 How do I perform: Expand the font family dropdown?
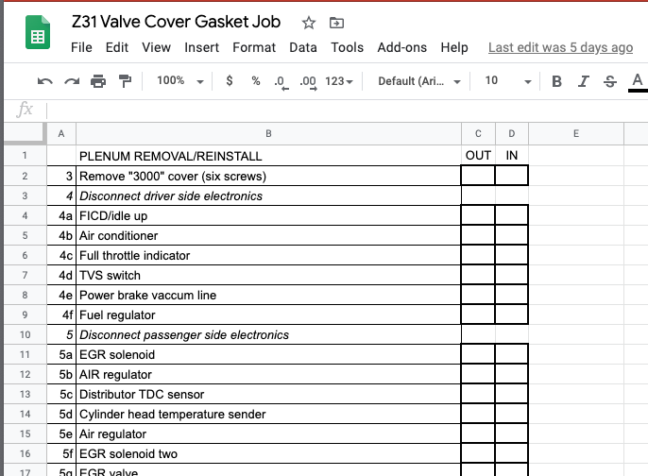[x=418, y=81]
